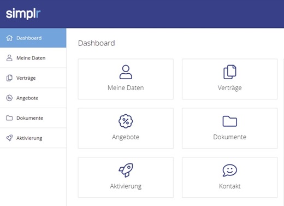Click the simplr logo in the header

23,14
